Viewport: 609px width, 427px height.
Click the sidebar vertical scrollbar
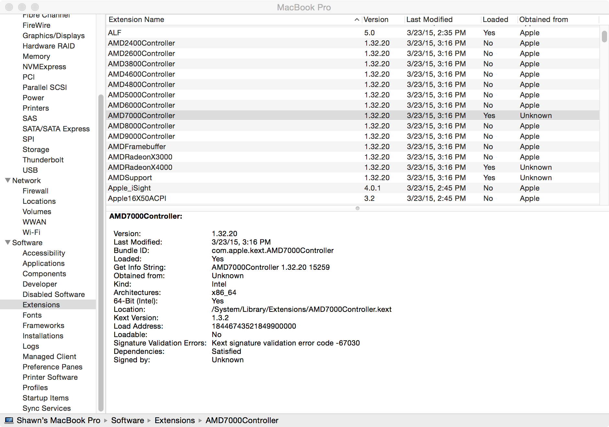101,252
